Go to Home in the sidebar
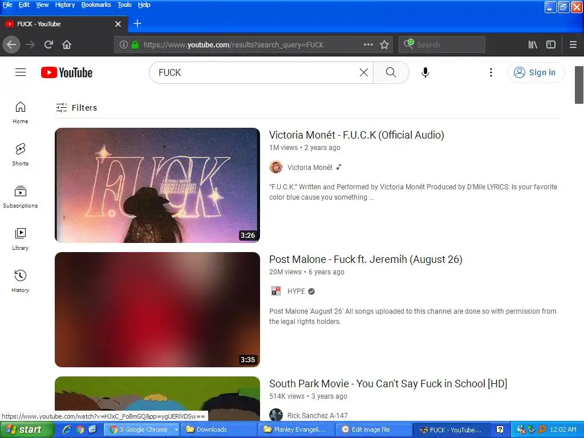This screenshot has width=584, height=438. click(20, 113)
